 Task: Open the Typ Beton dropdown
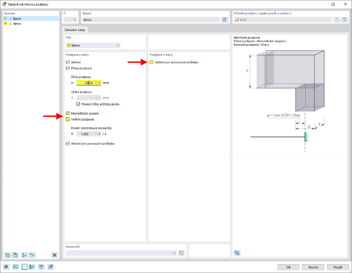(93, 45)
